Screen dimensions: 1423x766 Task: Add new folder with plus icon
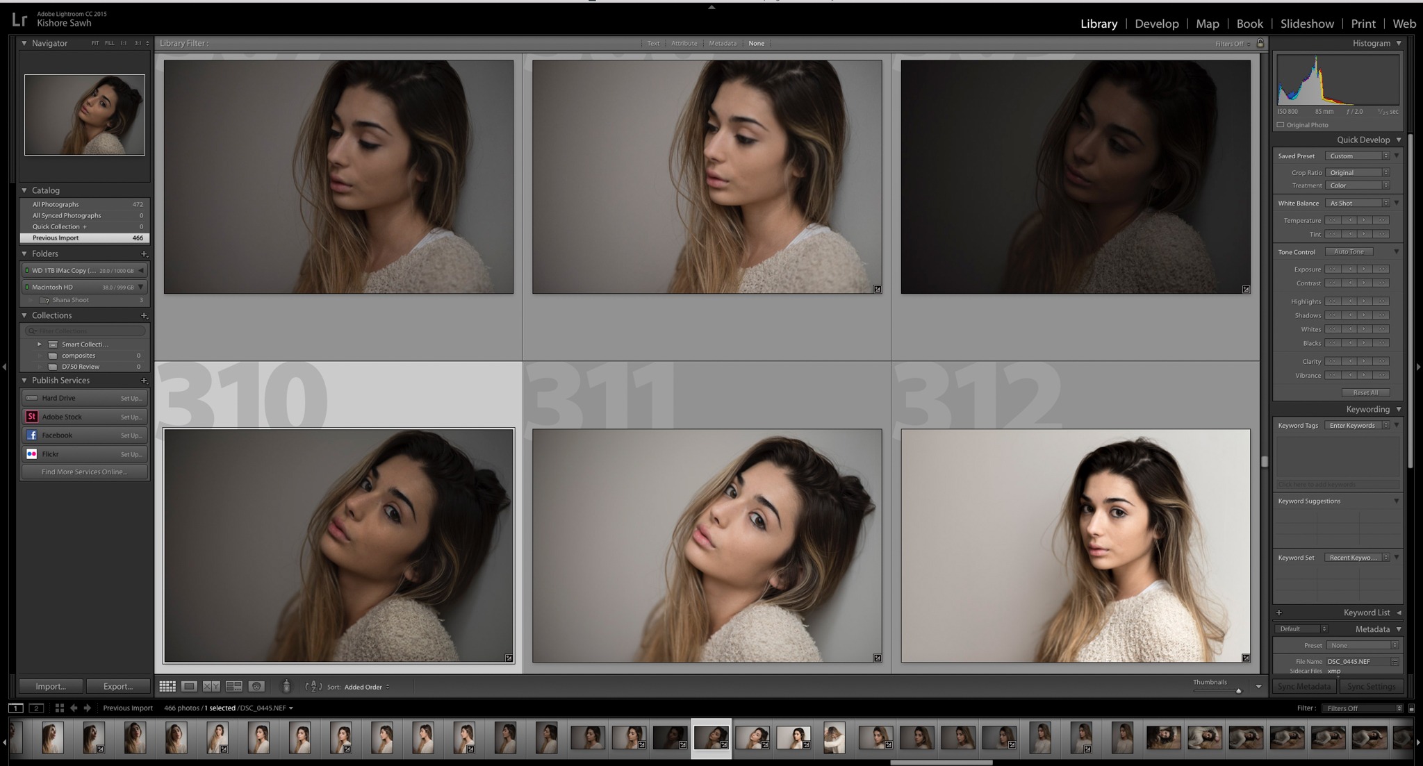click(x=144, y=254)
